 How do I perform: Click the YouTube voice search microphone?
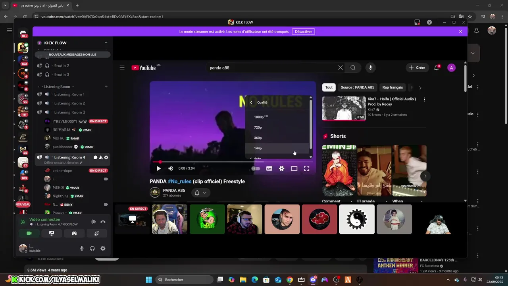pyautogui.click(x=371, y=68)
